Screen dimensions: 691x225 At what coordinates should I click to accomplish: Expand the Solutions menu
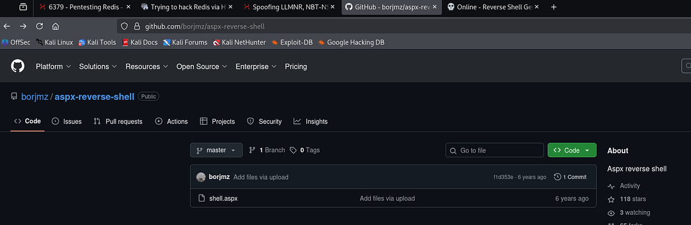coord(98,67)
